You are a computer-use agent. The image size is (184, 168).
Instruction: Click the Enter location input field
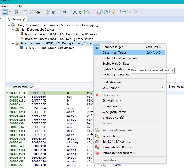[176, 87]
